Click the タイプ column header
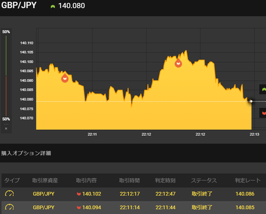The height and width of the screenshot is (214, 266). point(12,180)
